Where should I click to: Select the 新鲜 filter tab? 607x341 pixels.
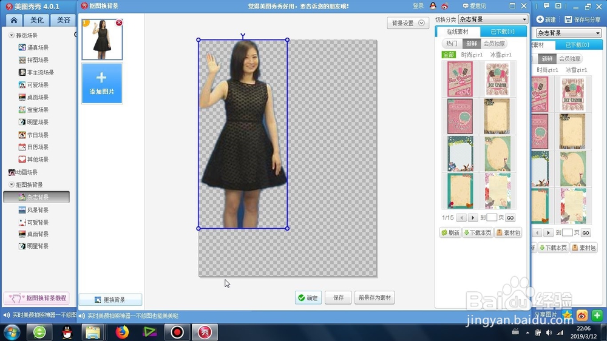coord(472,43)
